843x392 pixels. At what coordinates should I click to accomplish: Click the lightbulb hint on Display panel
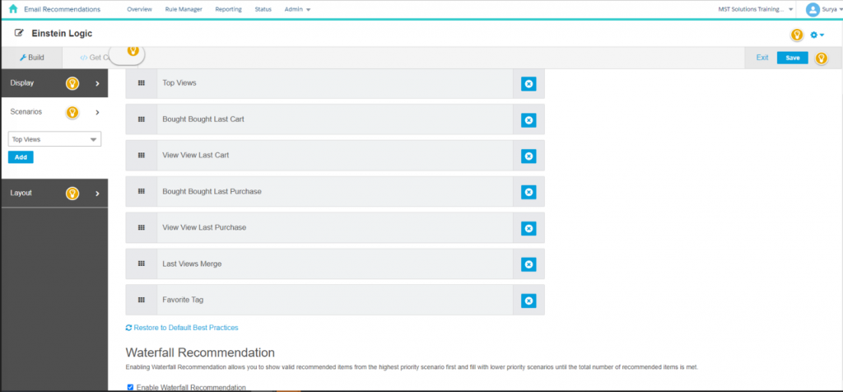click(x=72, y=83)
